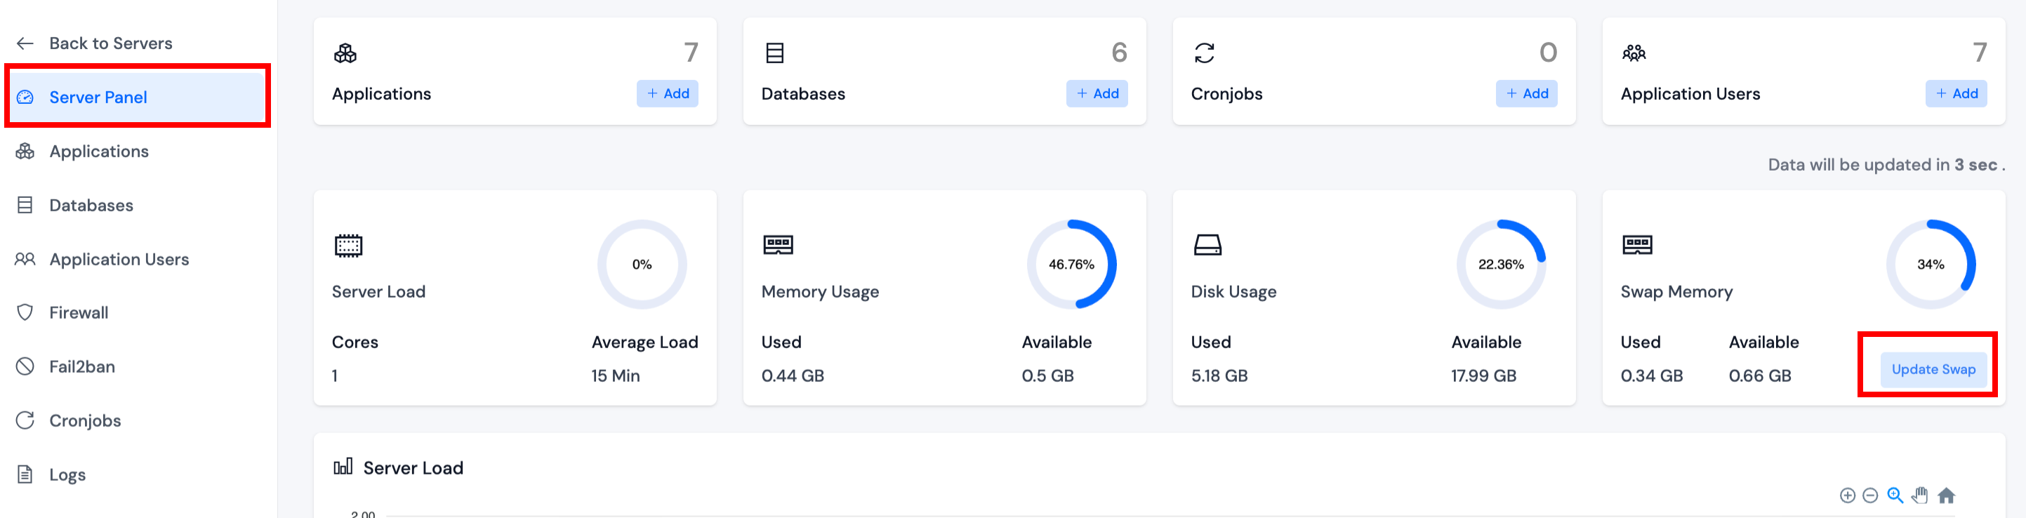Click the Memory Usage 46.76% progress ring
2026x518 pixels.
pyautogui.click(x=1071, y=264)
